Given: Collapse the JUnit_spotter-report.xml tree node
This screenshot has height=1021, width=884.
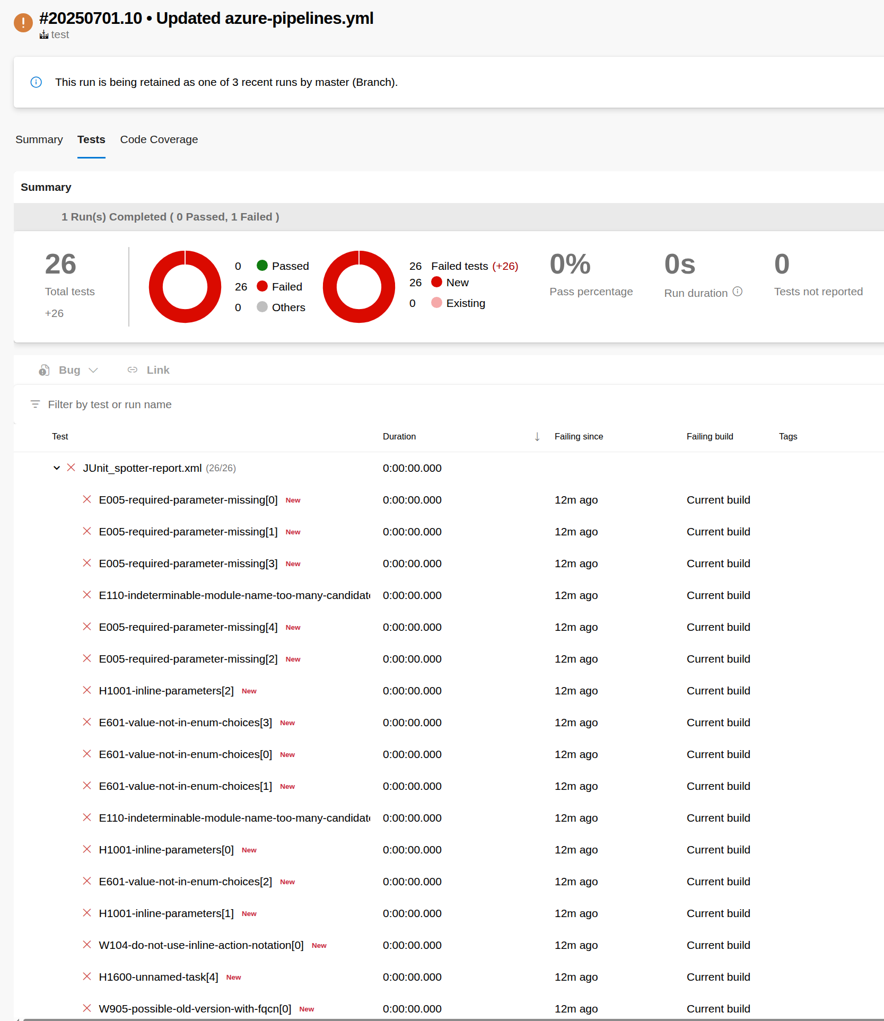Looking at the screenshot, I should [x=57, y=468].
